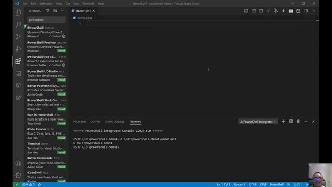Open the Help menu
Image resolution: width=332 pixels, height=187 pixels.
(x=101, y=4)
